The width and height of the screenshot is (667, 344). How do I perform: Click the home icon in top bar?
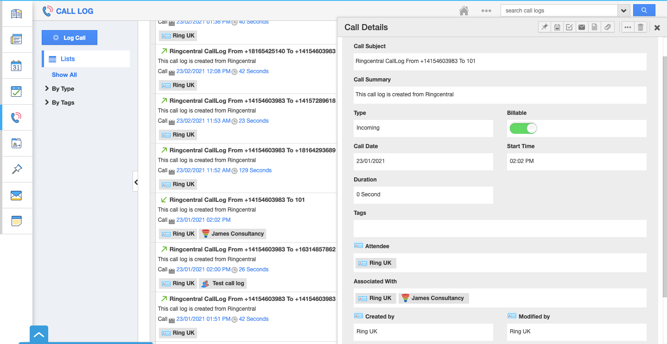(x=464, y=11)
